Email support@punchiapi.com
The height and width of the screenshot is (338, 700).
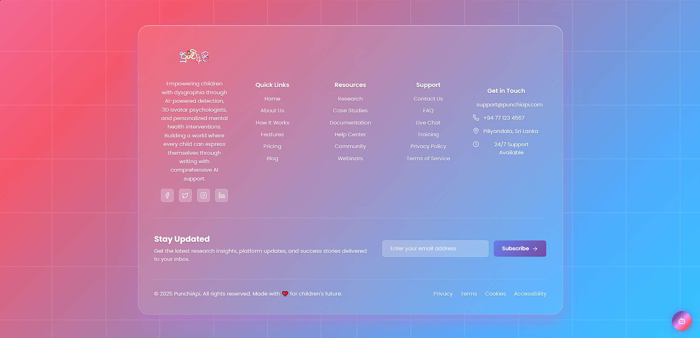point(509,105)
